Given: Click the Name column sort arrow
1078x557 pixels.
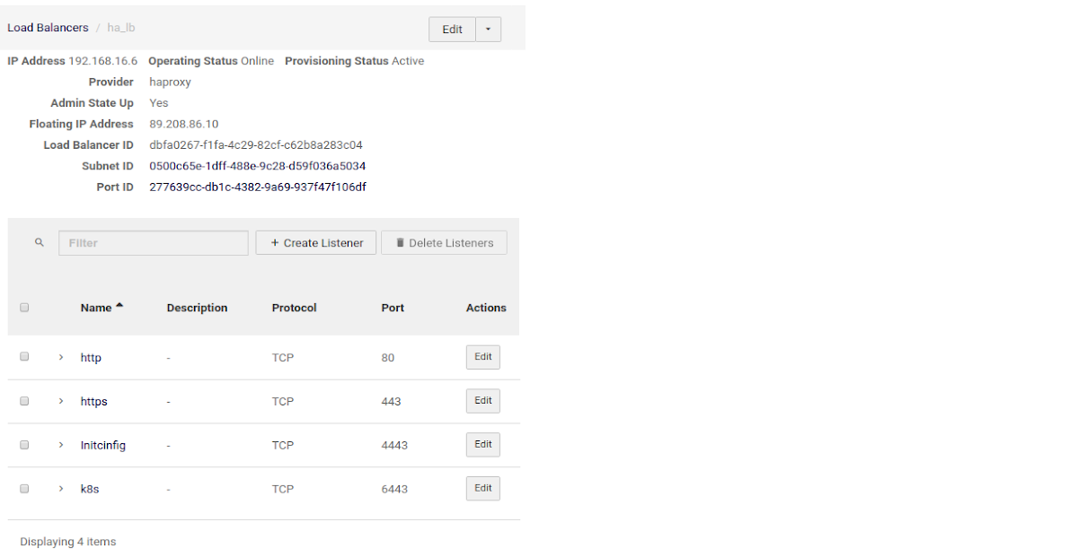Looking at the screenshot, I should (119, 307).
